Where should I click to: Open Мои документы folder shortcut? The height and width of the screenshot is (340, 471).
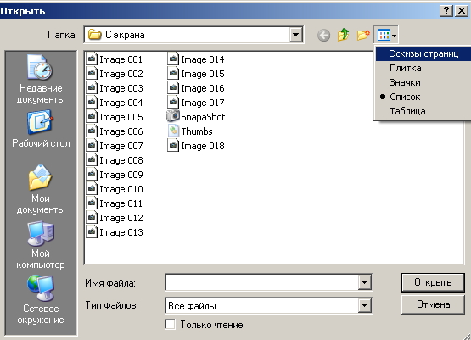[x=41, y=189]
